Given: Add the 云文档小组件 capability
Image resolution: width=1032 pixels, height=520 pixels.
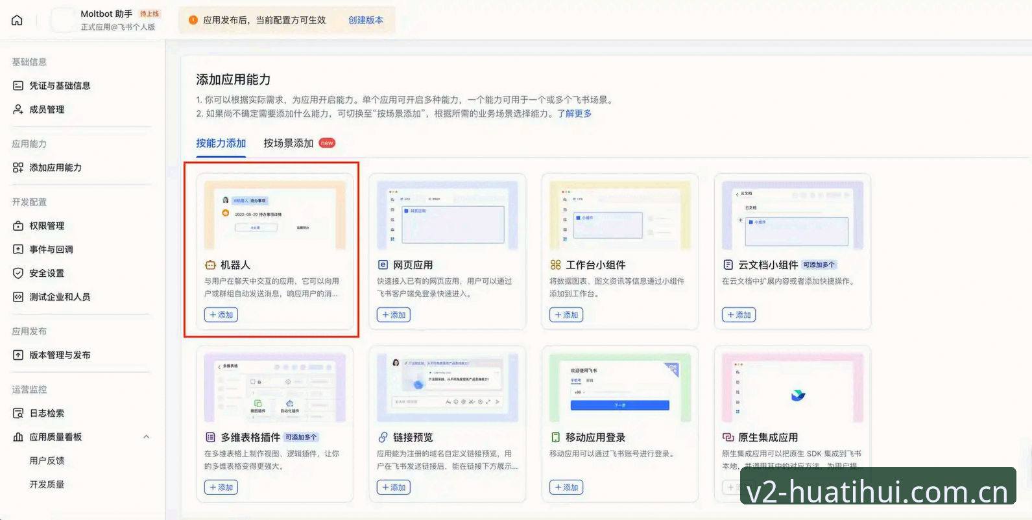Looking at the screenshot, I should point(739,314).
